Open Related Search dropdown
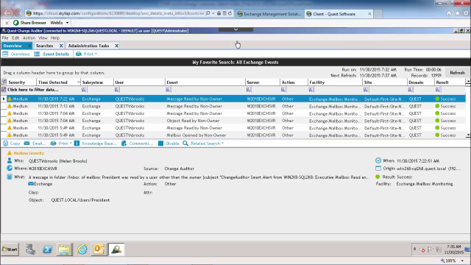Image resolution: width=471 pixels, height=265 pixels. [203, 144]
